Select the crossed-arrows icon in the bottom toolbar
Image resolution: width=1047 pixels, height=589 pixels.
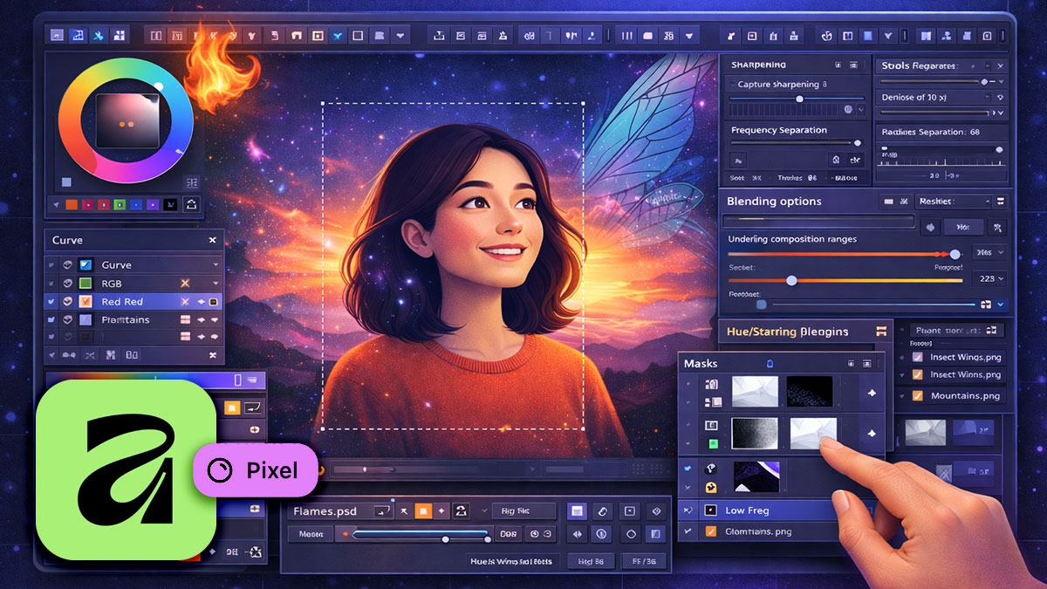click(577, 532)
